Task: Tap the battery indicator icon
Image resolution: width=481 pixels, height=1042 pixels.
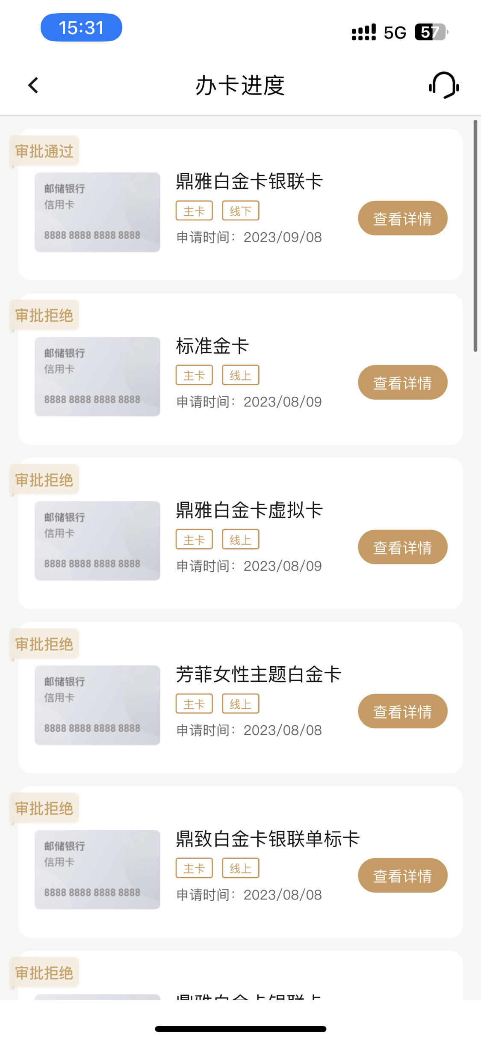Action: point(431,32)
